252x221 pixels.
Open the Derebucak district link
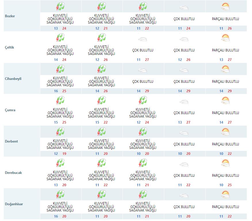coord(14,173)
